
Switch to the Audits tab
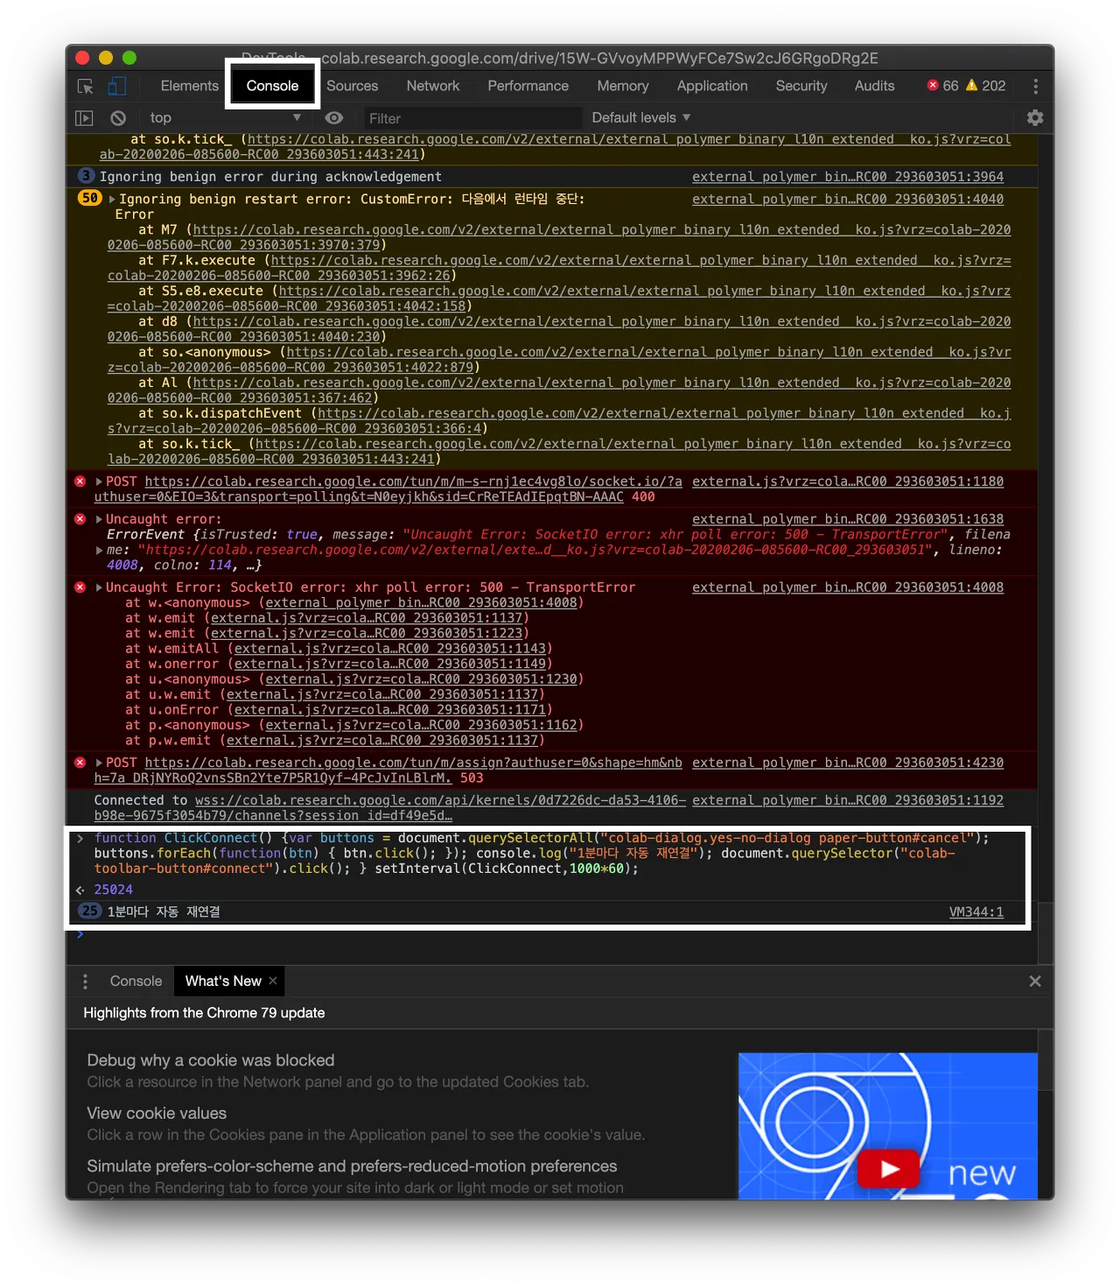(x=875, y=86)
